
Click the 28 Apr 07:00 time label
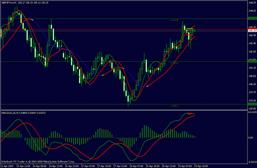click(x=137, y=166)
